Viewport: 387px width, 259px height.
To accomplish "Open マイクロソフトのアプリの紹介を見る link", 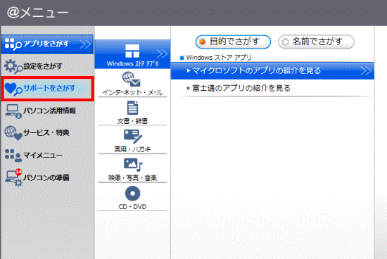I will (x=257, y=71).
